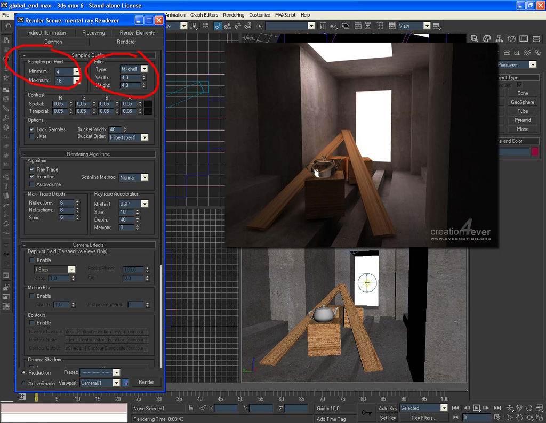Open the Display command panel tab
This screenshot has height=423, width=546.
coord(524,39)
